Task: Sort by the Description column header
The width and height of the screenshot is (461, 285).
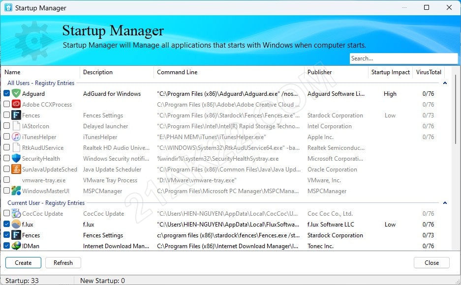Action: click(x=117, y=72)
